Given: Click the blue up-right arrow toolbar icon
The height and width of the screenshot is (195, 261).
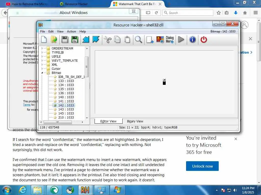Looking at the screenshot, I should coord(96,40).
